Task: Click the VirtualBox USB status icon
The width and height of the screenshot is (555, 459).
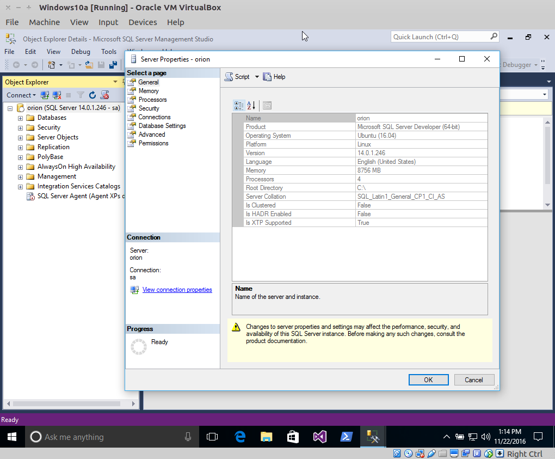Action: tap(431, 454)
